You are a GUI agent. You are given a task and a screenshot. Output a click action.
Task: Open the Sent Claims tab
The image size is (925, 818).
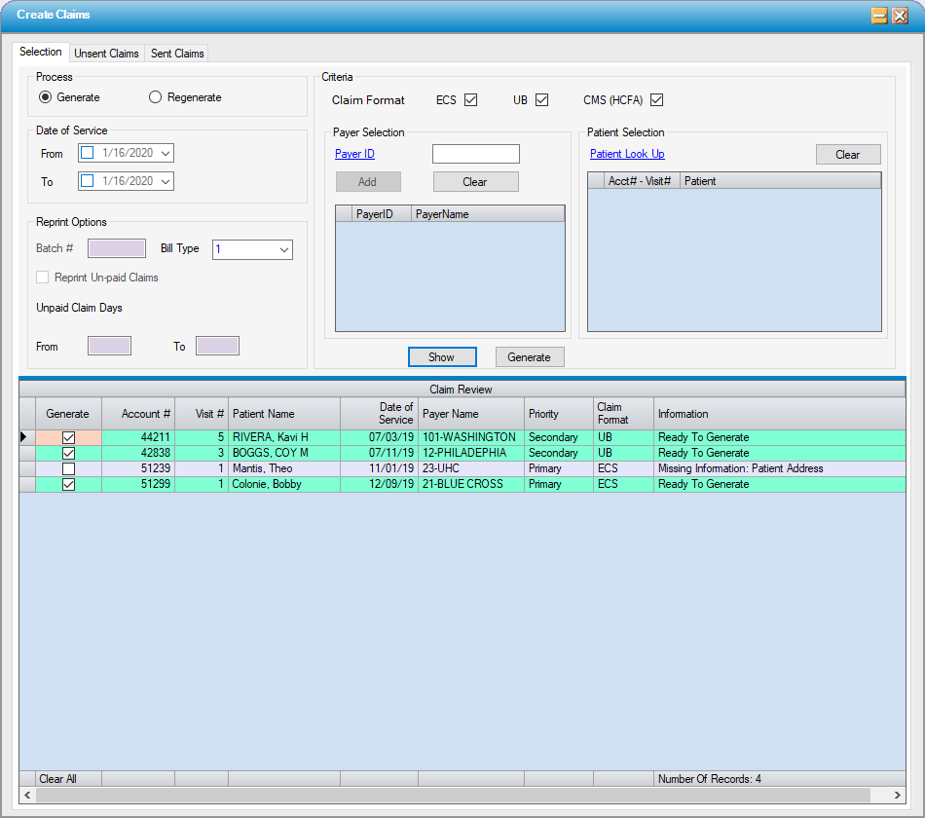click(x=177, y=54)
